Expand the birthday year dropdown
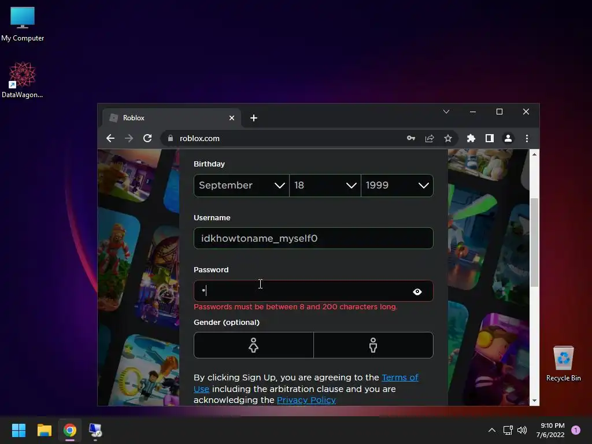 point(397,186)
